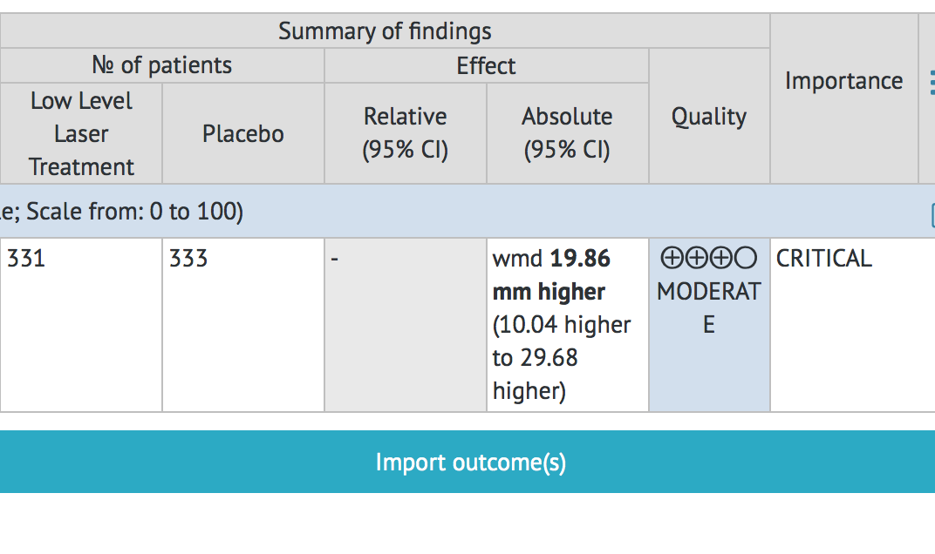Select the CRITICAL importance cell
Screen dimensions: 935x554
click(824, 259)
